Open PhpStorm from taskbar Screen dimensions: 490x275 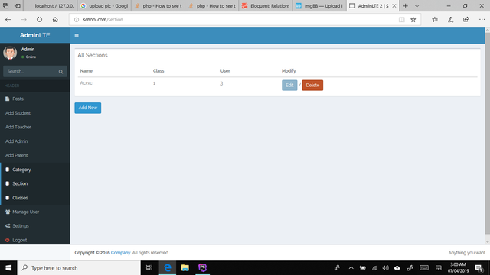tap(202, 268)
